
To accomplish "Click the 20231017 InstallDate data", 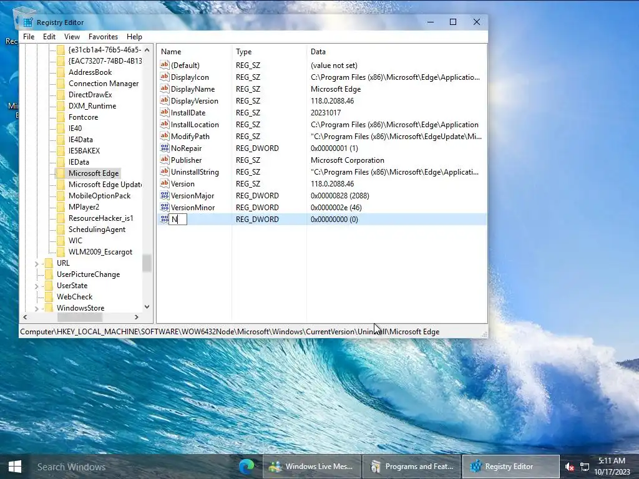I will 326,112.
